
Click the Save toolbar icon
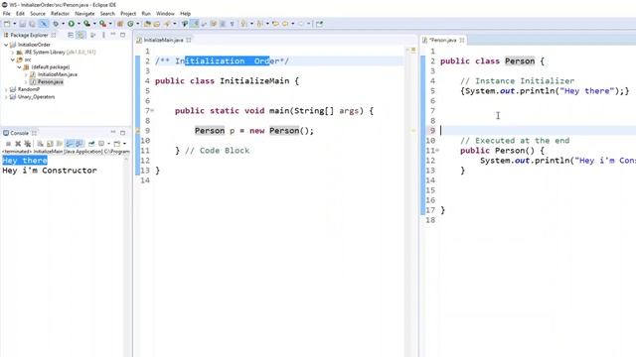tap(22, 24)
